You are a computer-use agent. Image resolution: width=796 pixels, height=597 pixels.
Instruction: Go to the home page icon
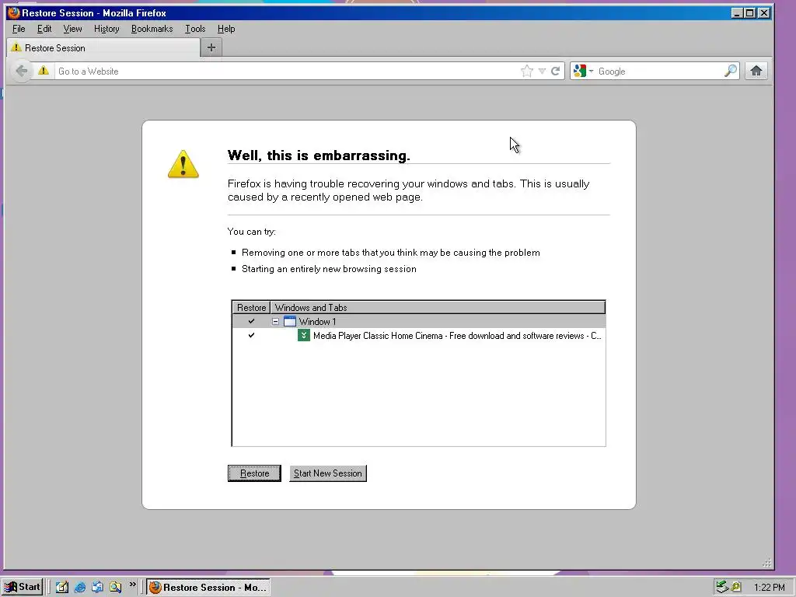click(756, 71)
